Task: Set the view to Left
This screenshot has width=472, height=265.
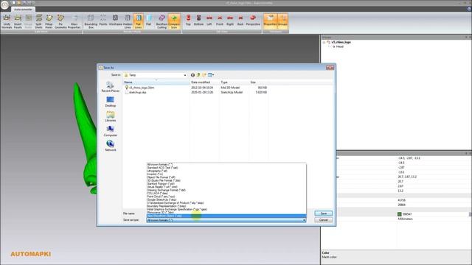Action: pyautogui.click(x=209, y=20)
